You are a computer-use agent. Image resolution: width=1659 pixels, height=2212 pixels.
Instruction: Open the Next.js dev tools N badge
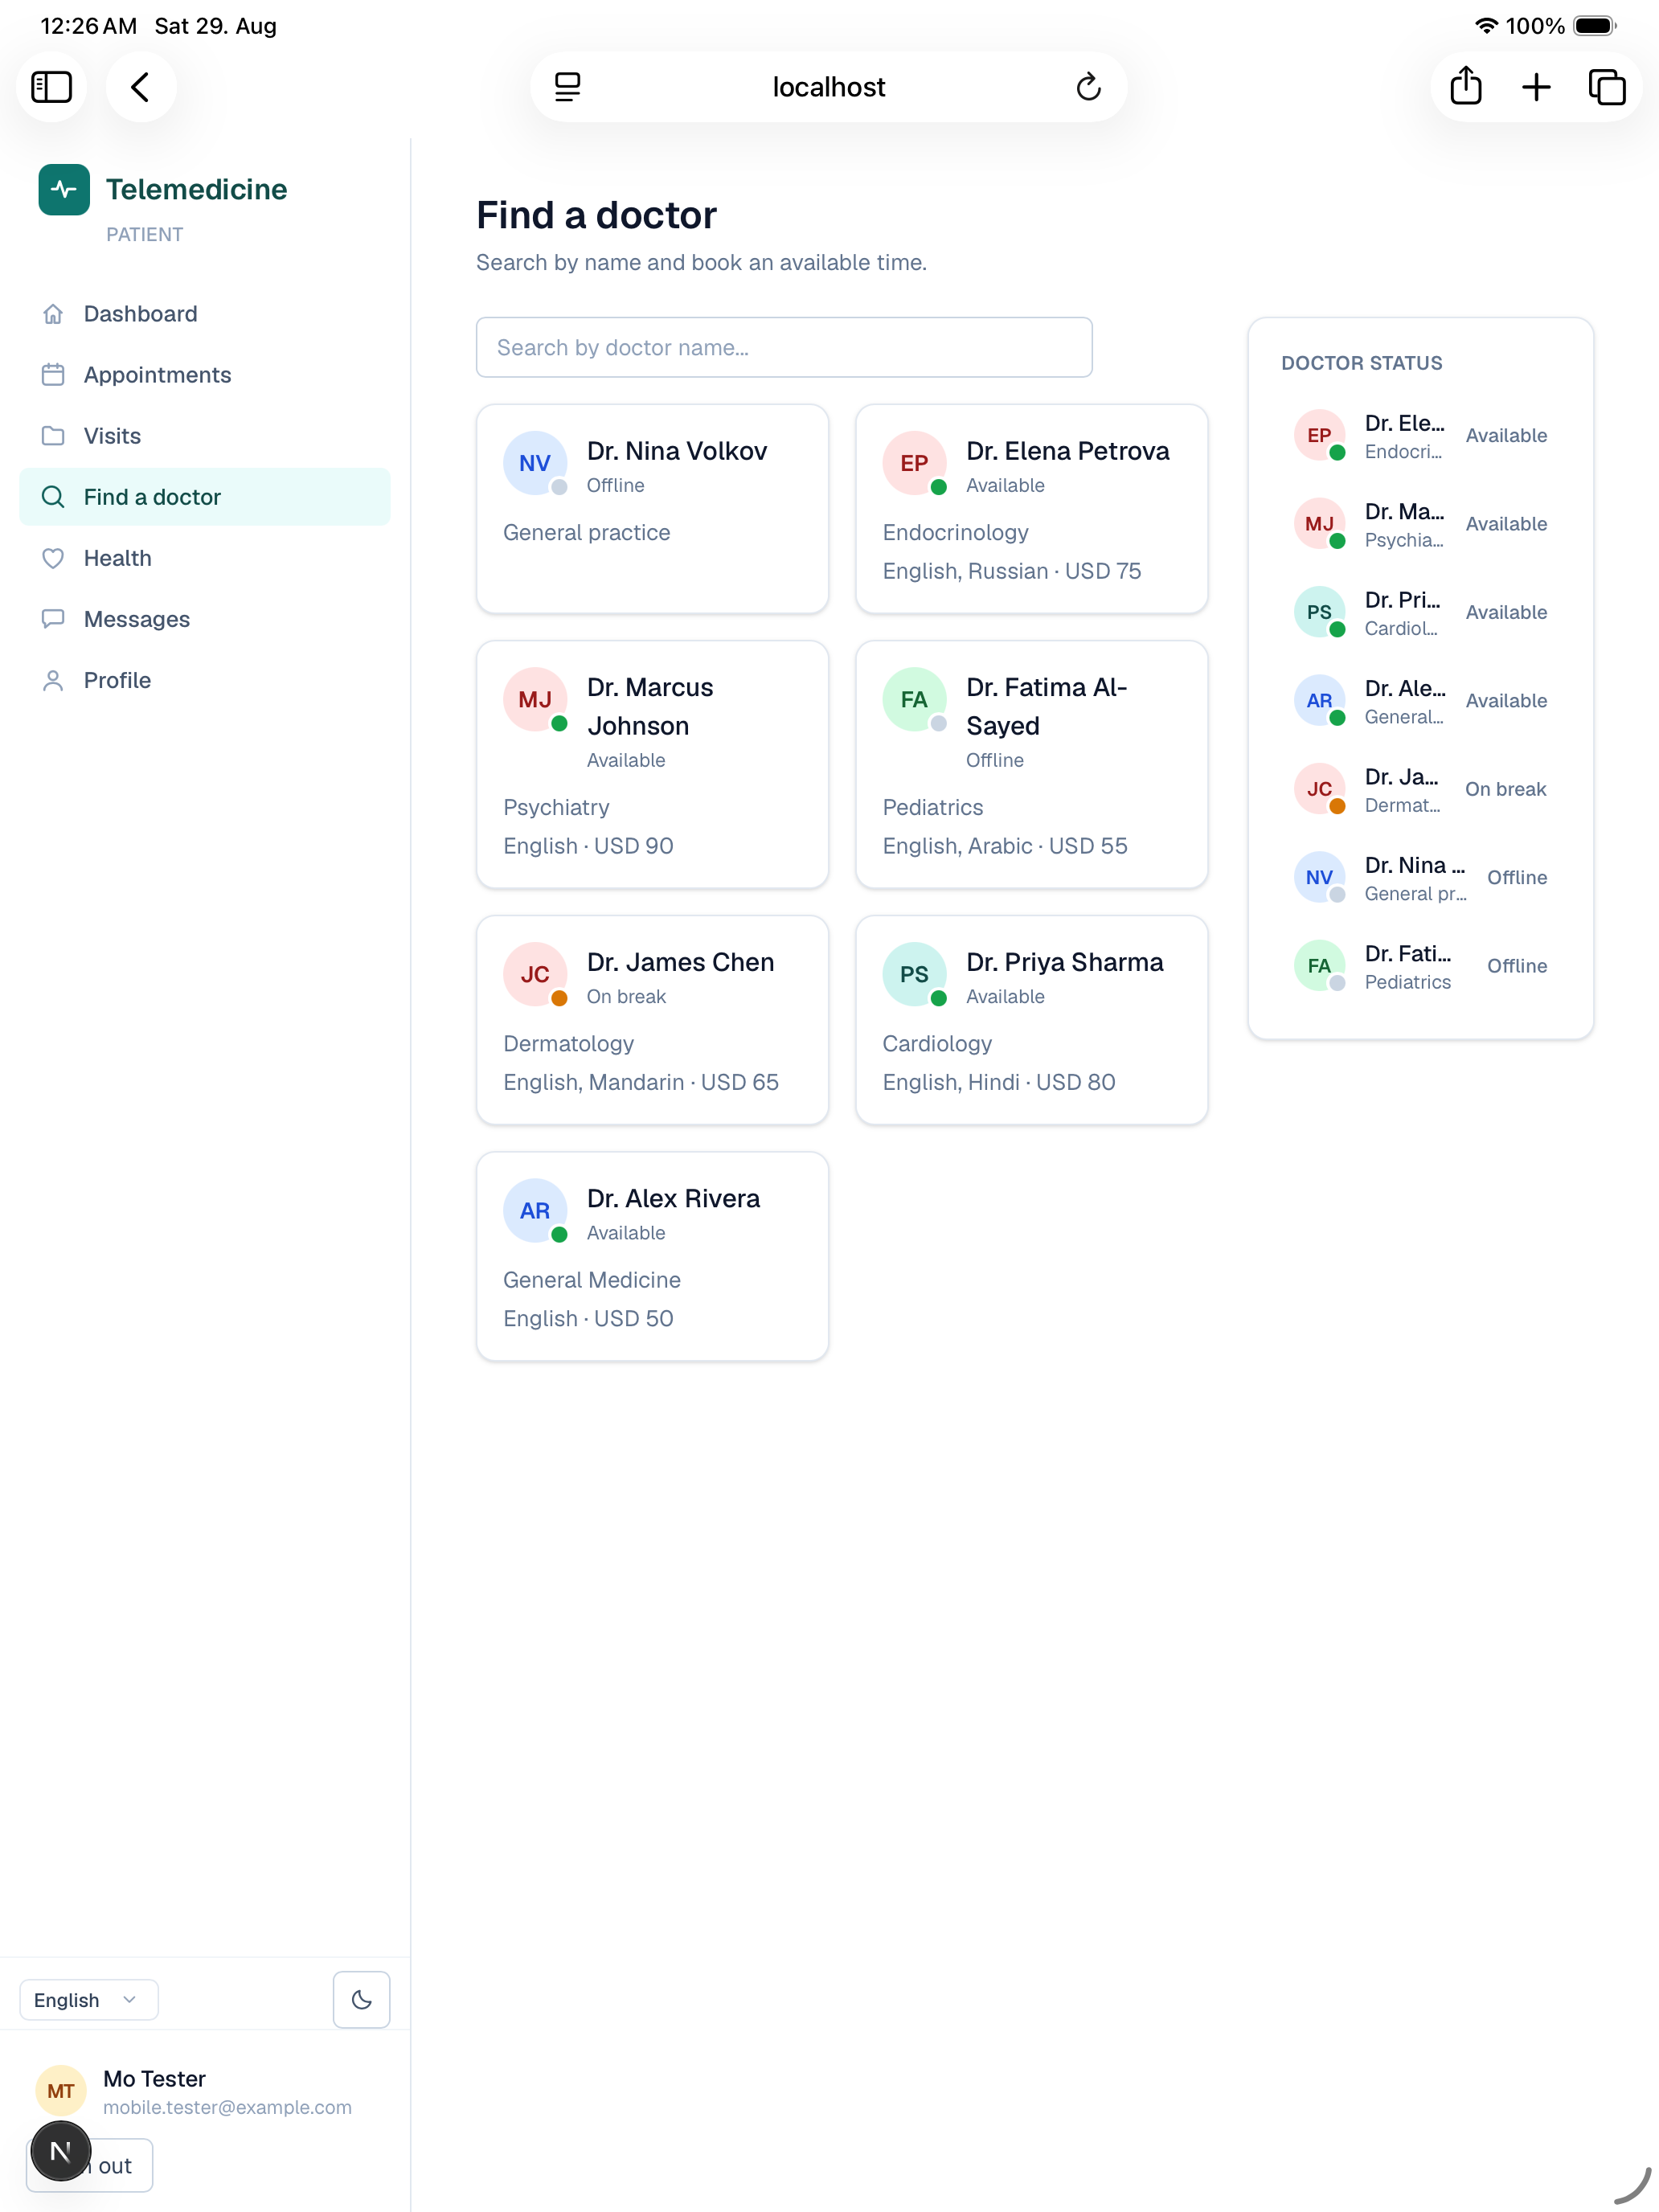[61, 2150]
